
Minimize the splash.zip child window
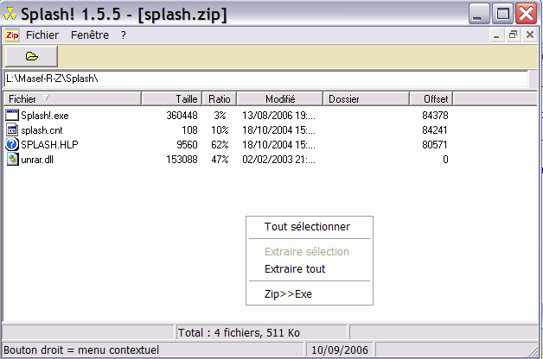click(496, 35)
